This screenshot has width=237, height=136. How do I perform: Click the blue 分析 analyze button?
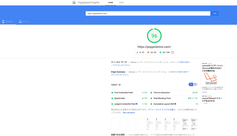(x=215, y=13)
